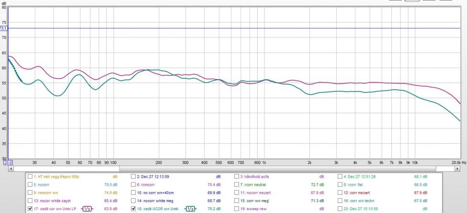Enable trace 1: HT mot vegg 64pno 50tp

tap(30, 176)
